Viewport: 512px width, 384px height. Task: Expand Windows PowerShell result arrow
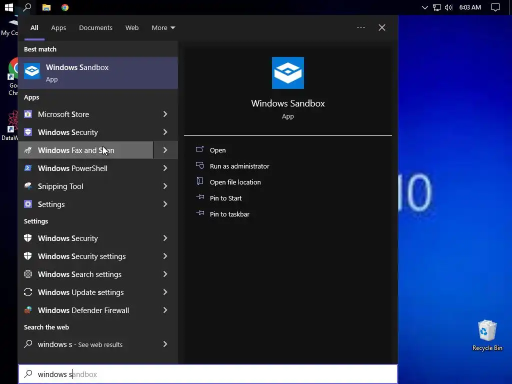pyautogui.click(x=165, y=168)
